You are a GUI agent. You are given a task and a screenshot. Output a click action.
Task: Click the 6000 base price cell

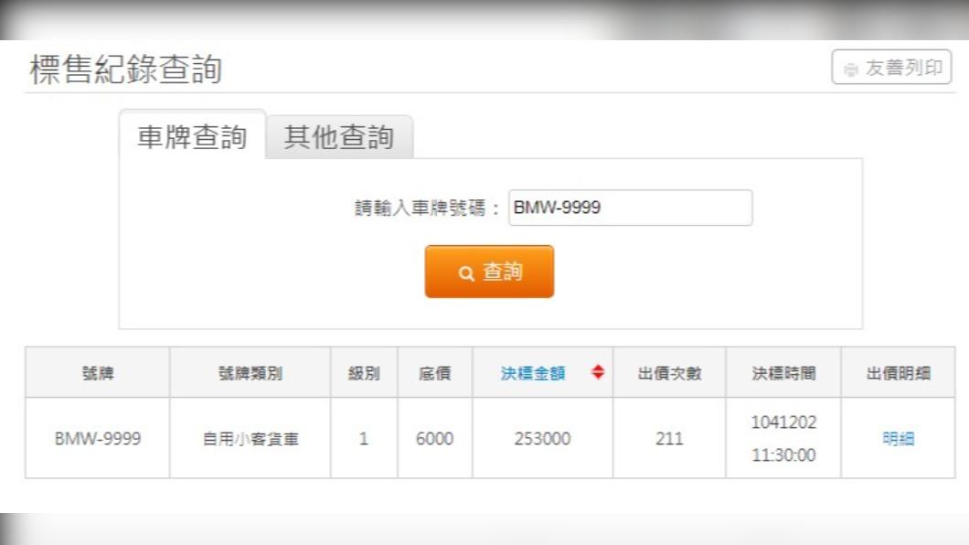[x=435, y=439]
